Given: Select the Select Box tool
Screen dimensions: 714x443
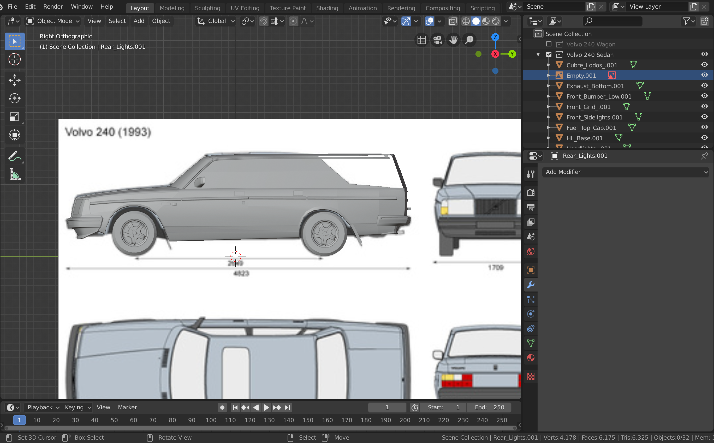Looking at the screenshot, I should point(14,41).
